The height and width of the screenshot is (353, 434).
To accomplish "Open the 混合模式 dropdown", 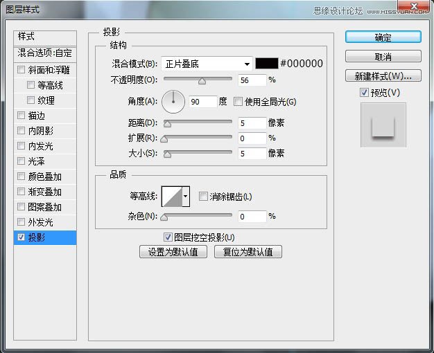I will 207,64.
